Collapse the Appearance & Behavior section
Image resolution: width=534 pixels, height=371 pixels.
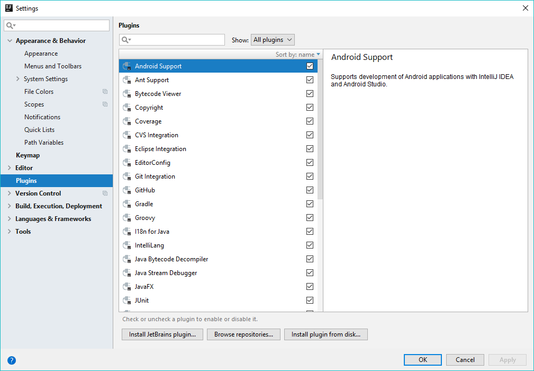point(10,41)
